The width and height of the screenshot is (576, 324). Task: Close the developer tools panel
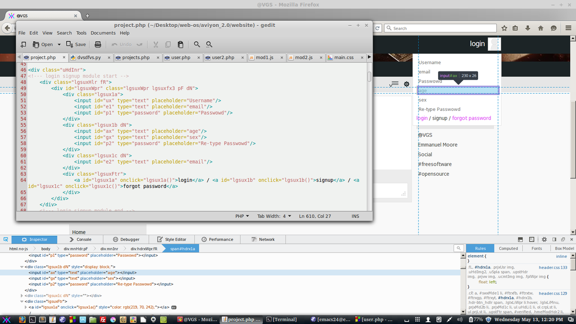click(571, 239)
